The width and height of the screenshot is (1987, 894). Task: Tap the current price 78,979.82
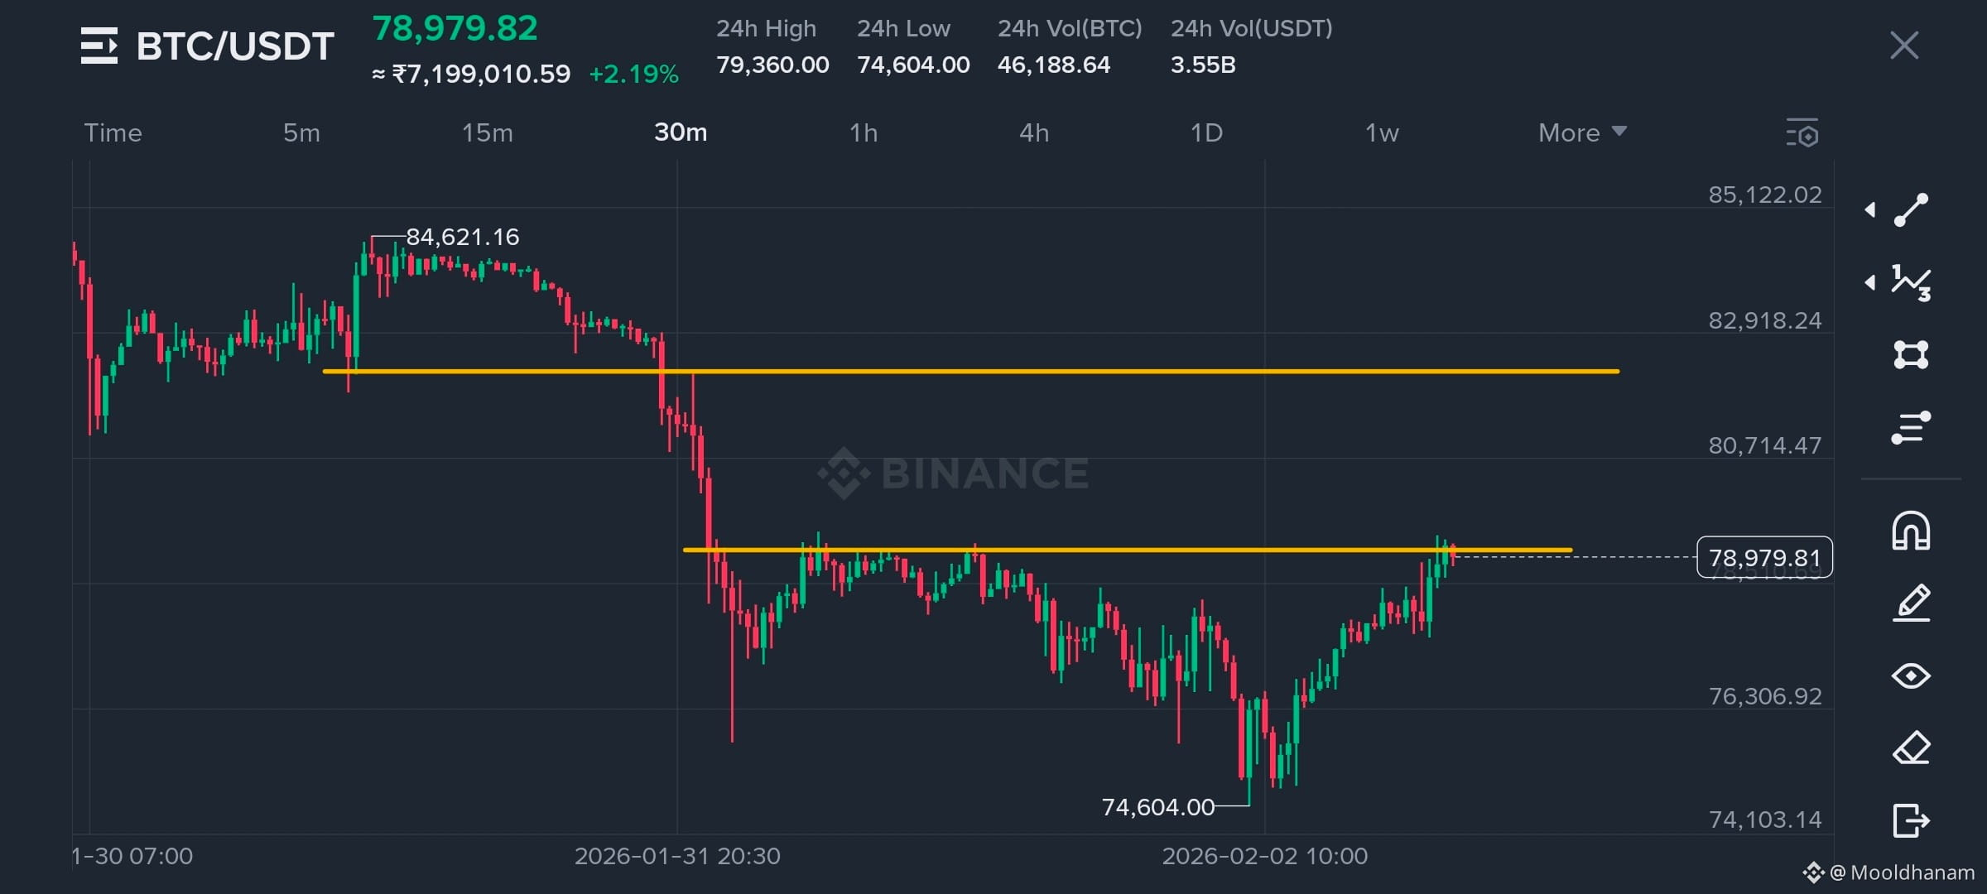(x=455, y=28)
